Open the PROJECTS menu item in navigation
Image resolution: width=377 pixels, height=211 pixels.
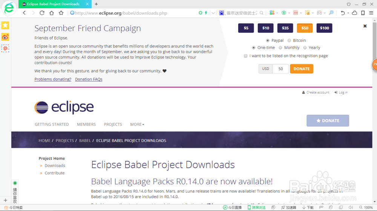click(x=113, y=124)
